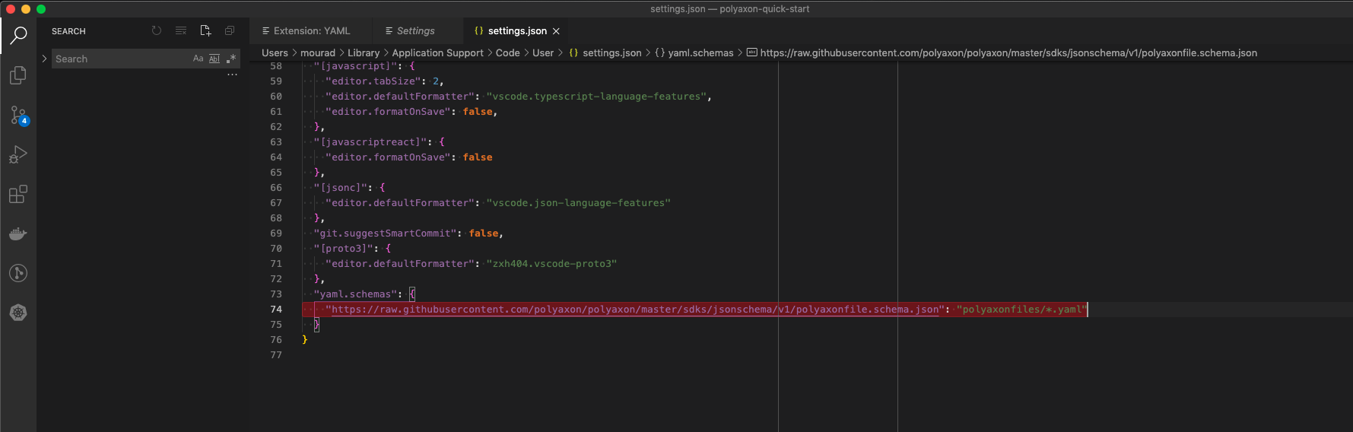Switch to the Extension: YAML tab
This screenshot has height=432, width=1353.
point(310,30)
